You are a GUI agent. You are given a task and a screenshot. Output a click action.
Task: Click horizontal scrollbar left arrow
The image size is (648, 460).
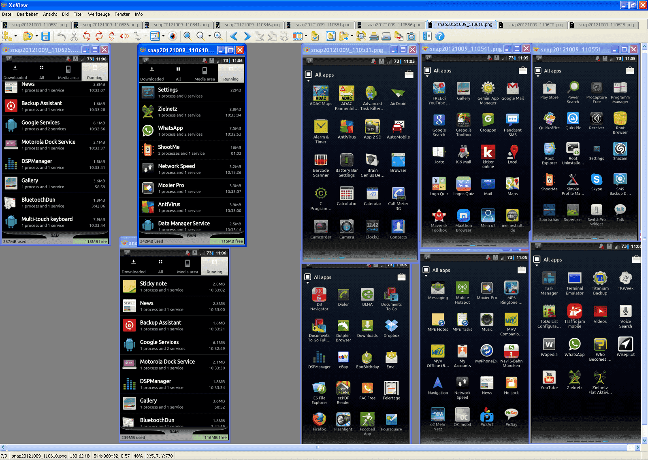(x=3, y=447)
